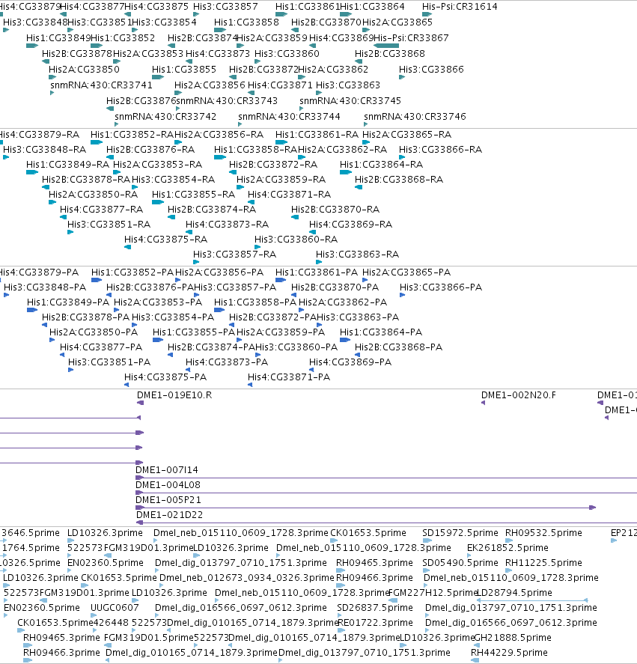637x664 pixels.
Task: Select the DME1-021D22 clone label
Action: [x=169, y=515]
